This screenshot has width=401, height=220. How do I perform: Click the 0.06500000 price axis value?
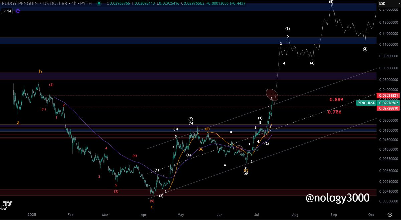point(388,68)
